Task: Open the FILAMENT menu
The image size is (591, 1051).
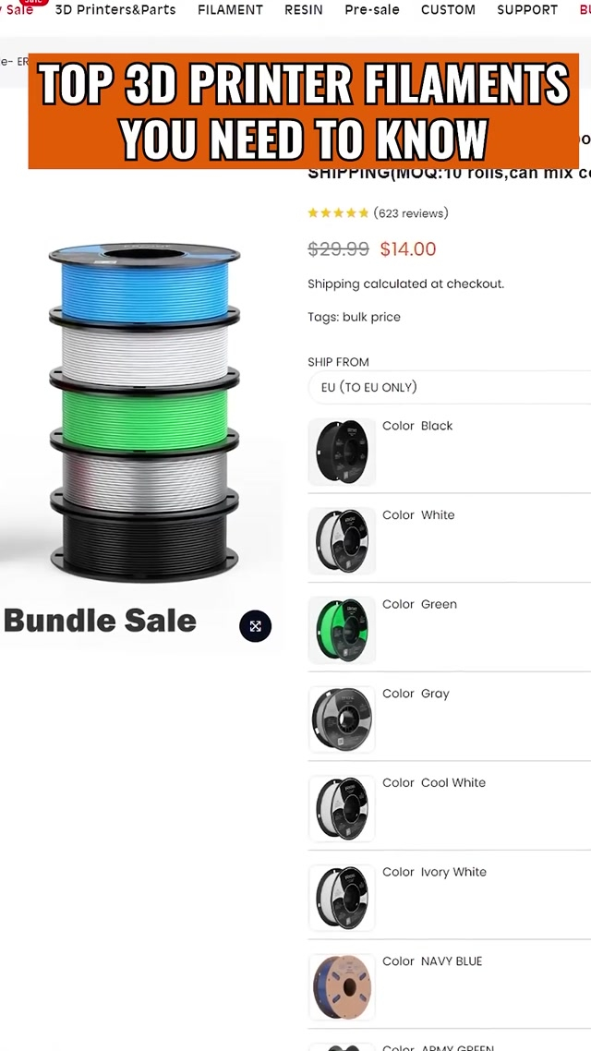Action: [230, 10]
